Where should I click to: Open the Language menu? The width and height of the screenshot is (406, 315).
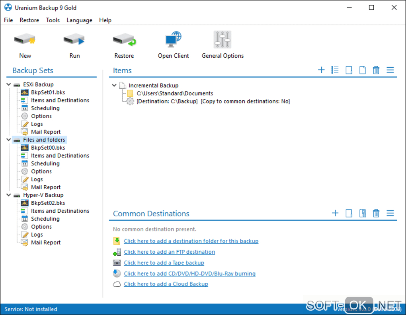point(79,20)
